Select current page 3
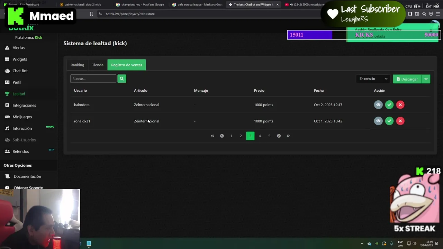443x249 pixels. tap(250, 136)
